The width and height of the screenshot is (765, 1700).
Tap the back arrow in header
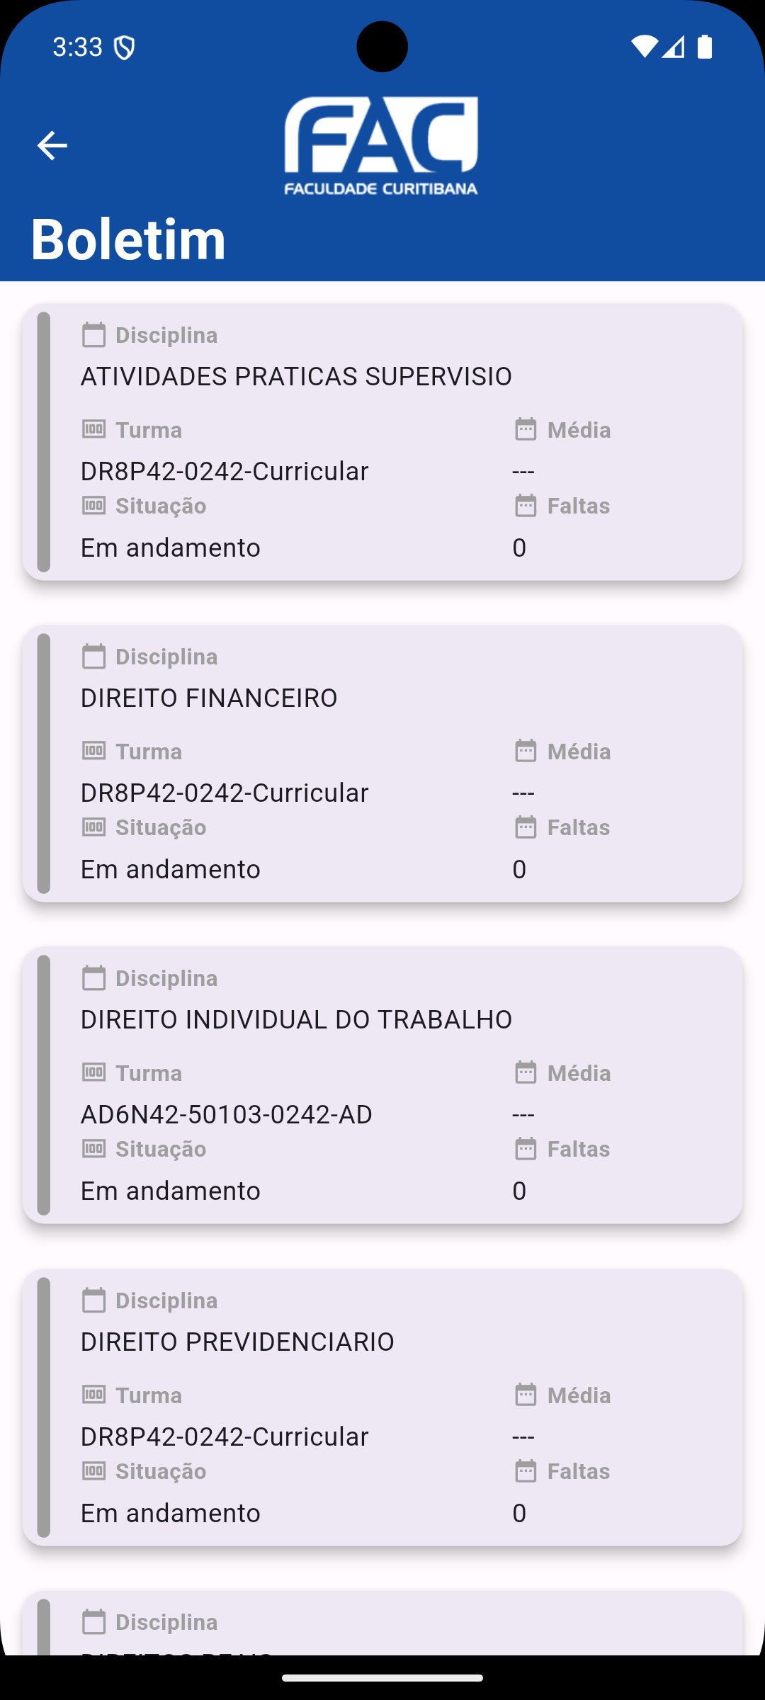[x=52, y=146]
